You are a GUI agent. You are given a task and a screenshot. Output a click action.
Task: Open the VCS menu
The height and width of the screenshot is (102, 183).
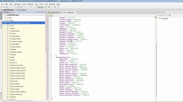click(46, 4)
